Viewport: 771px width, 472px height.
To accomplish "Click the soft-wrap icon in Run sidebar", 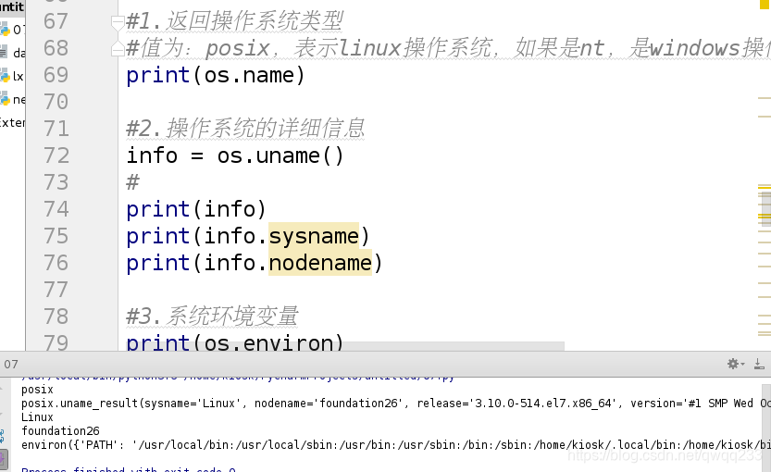I will pos(2,436).
